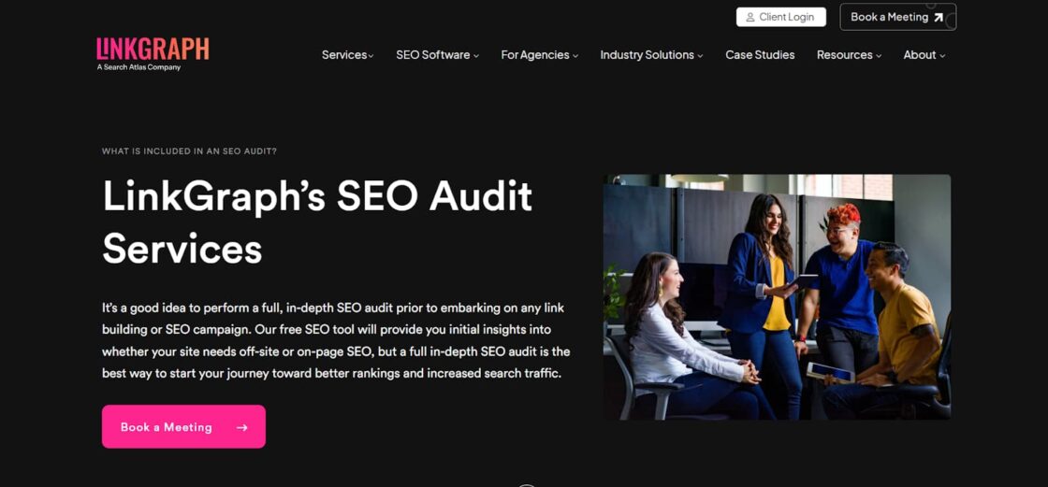Go to Case Studies page
The height and width of the screenshot is (487, 1048).
click(760, 55)
